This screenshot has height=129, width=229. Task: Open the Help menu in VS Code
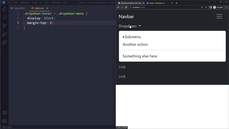click(65, 3)
